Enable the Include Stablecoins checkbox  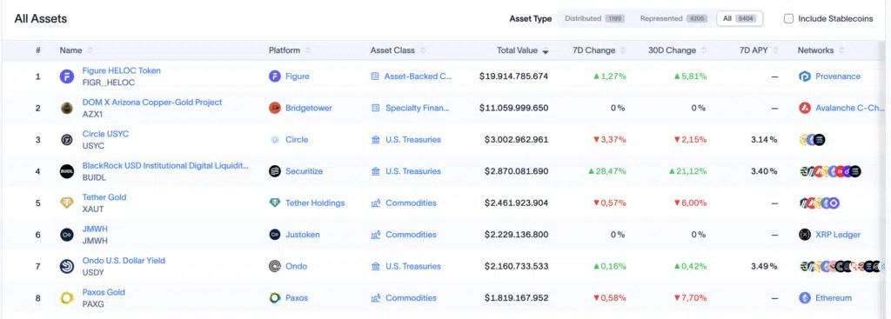[788, 19]
